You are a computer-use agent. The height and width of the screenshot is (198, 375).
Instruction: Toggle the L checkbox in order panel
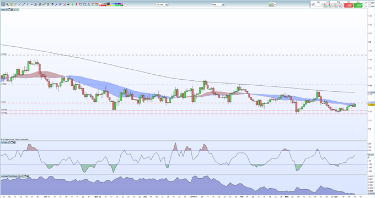(365, 7)
